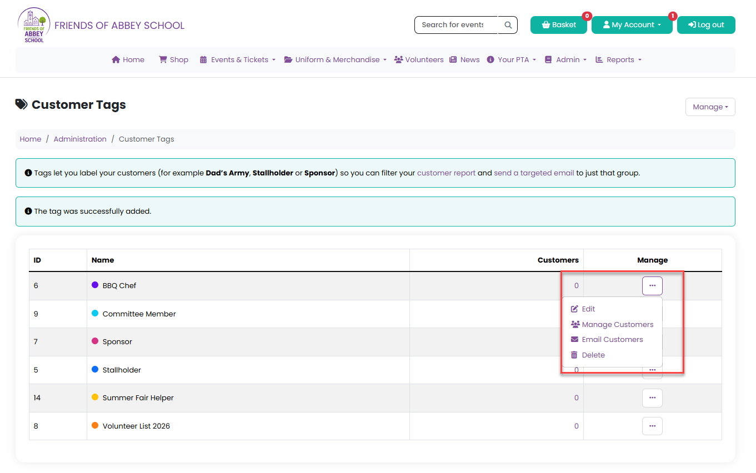756x473 pixels.
Task: Click the cyan color dot for Committee Member
Action: click(x=95, y=314)
